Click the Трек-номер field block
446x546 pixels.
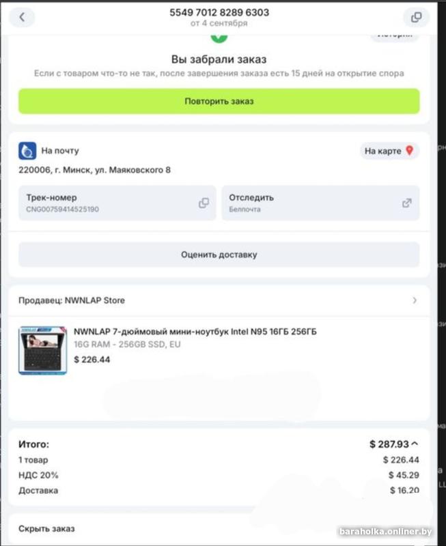tap(117, 203)
